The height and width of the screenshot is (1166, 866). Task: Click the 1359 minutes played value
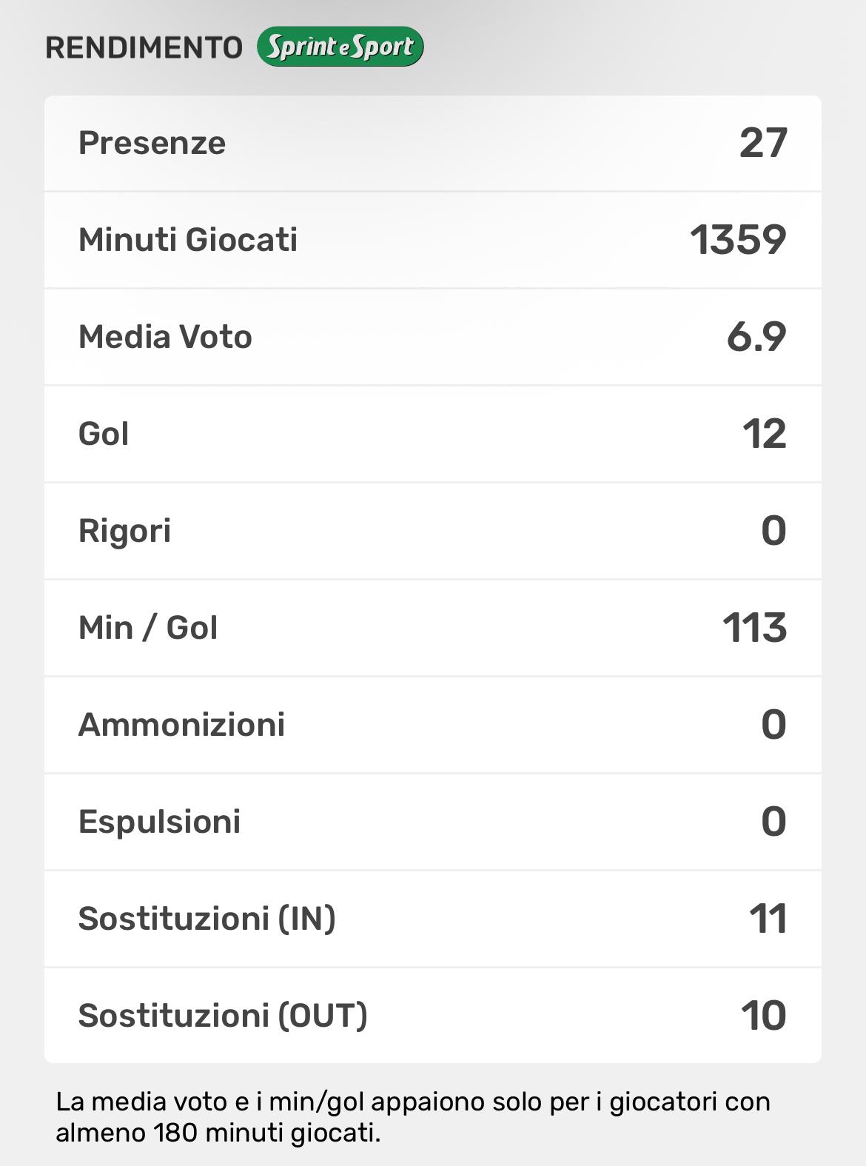tap(738, 240)
